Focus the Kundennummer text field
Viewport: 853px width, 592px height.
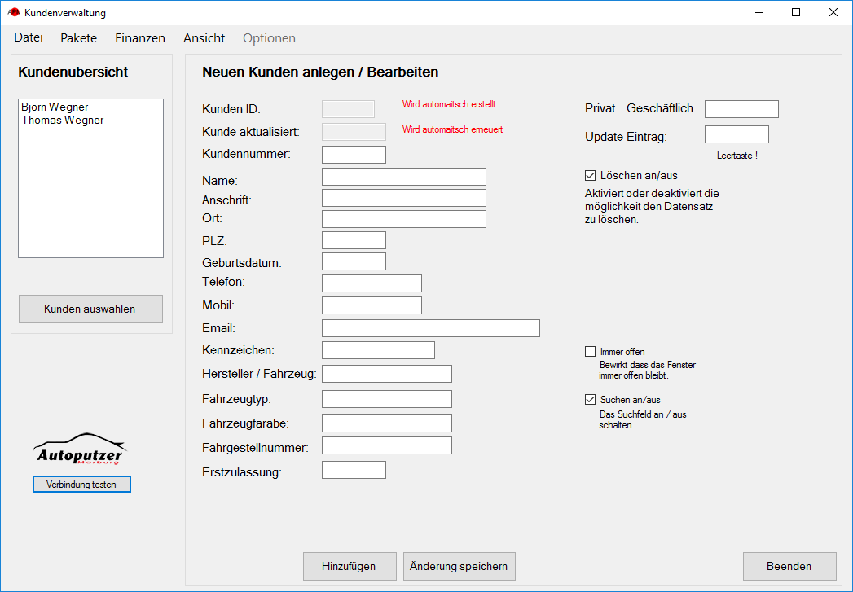tap(354, 155)
